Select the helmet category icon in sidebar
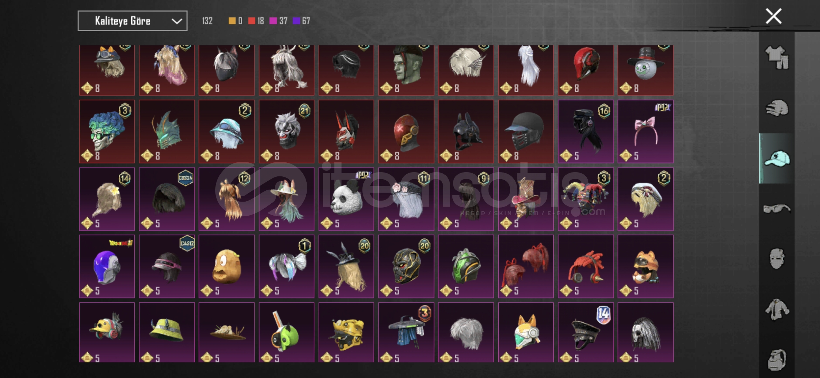820x378 pixels. [777, 108]
